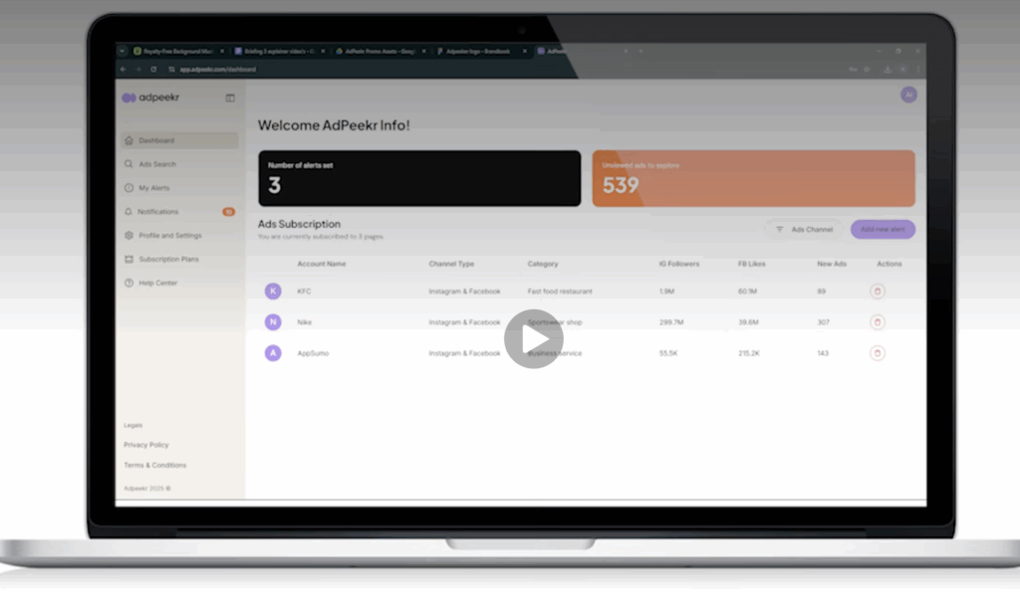Click the Profile and Settings gear icon

pos(128,235)
